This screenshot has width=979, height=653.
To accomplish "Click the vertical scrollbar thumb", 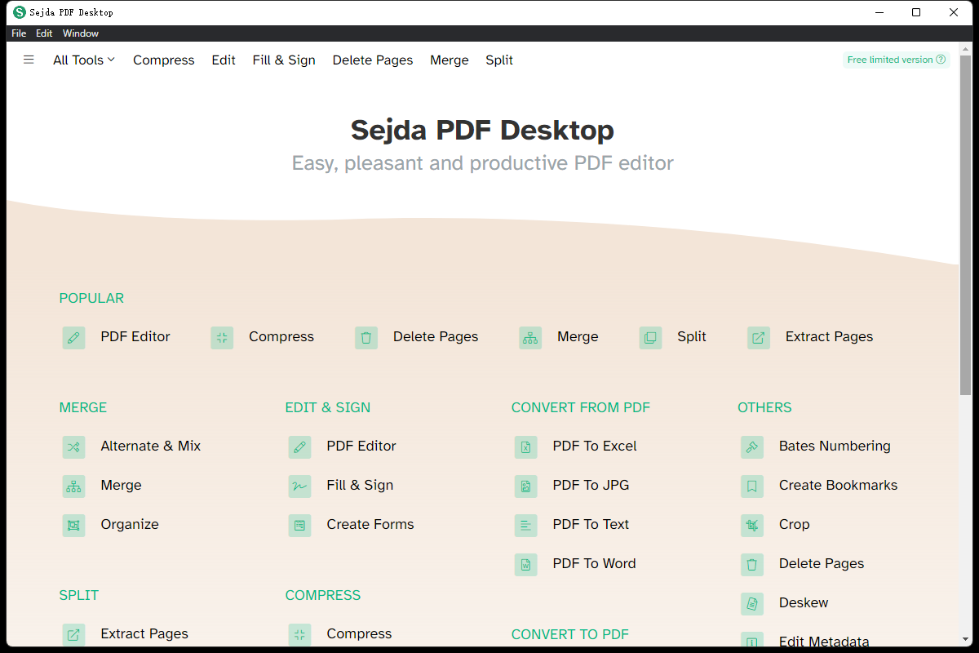I will click(966, 220).
